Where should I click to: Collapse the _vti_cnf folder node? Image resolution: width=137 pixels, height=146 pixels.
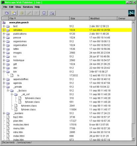tap(12, 94)
